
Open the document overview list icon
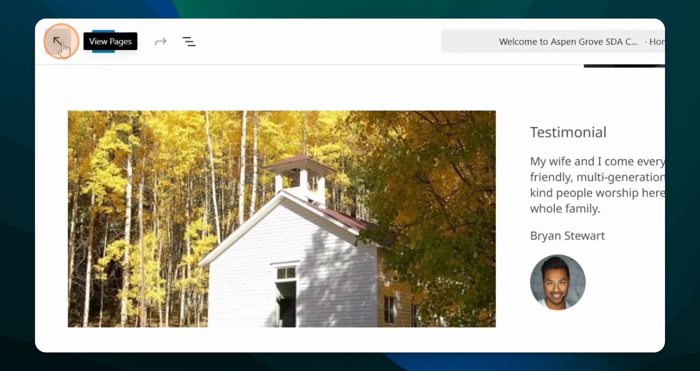(189, 42)
